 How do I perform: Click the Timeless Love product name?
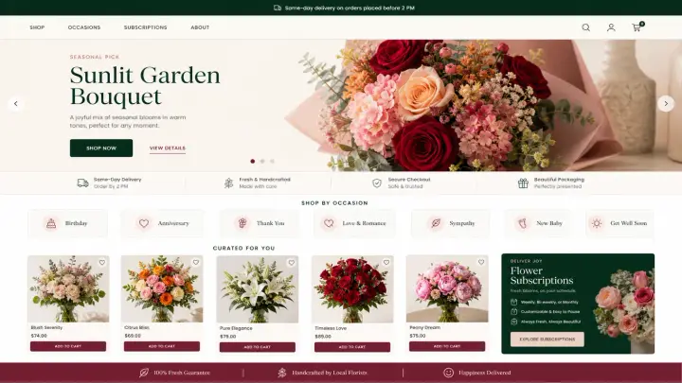pyautogui.click(x=331, y=328)
